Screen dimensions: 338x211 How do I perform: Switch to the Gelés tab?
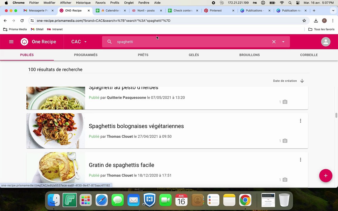(194, 55)
